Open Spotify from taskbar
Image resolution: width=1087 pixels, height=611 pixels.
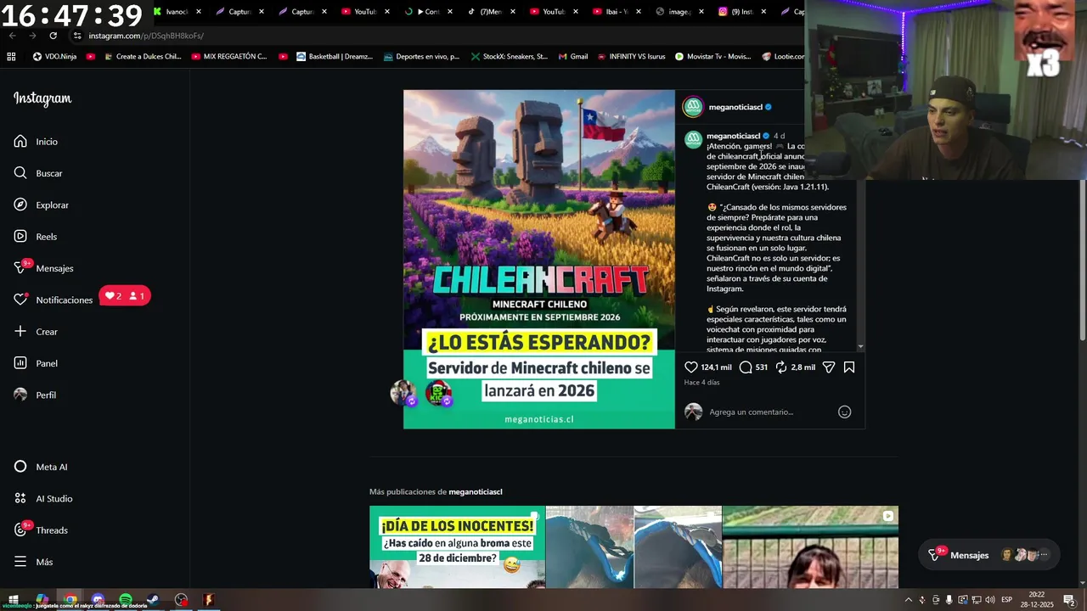pyautogui.click(x=126, y=600)
